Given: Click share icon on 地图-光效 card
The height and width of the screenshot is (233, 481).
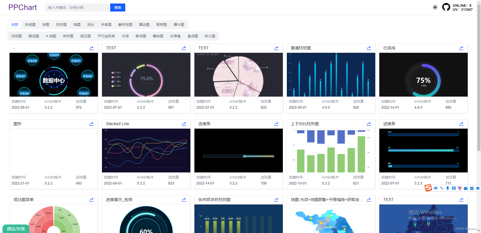Looking at the screenshot, I should pyautogui.click(x=369, y=200).
